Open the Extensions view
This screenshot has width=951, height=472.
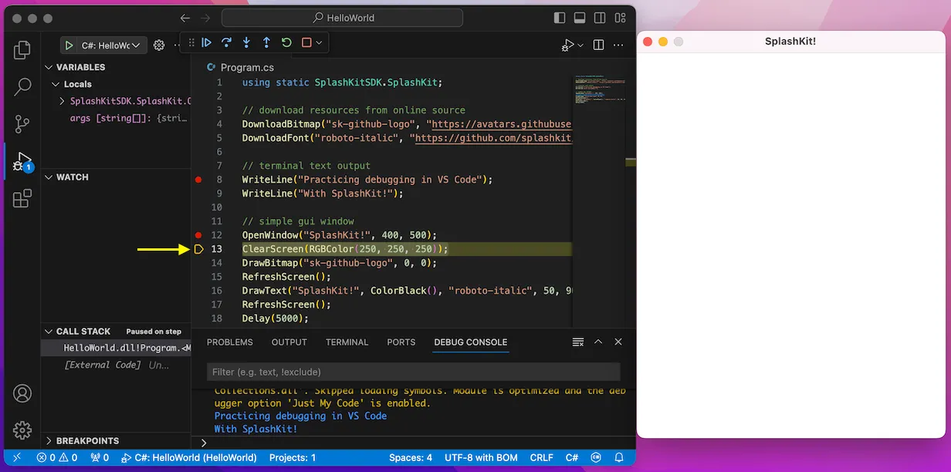point(22,198)
